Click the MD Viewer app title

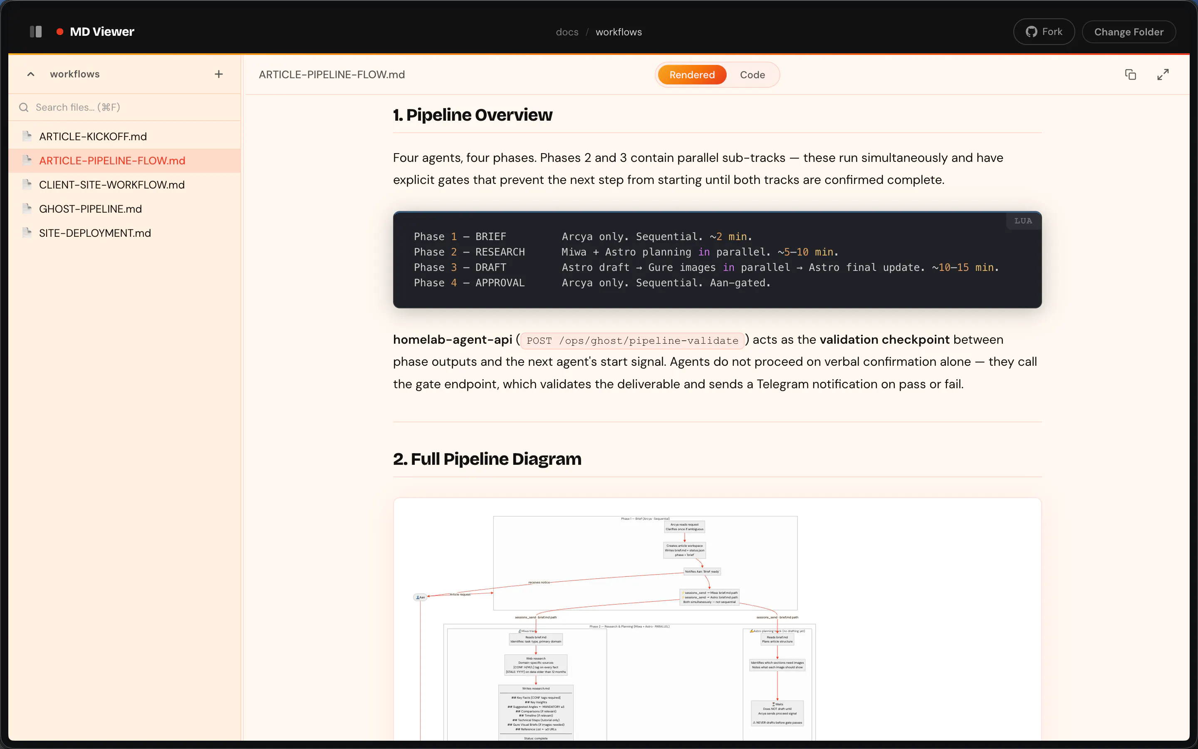(102, 32)
